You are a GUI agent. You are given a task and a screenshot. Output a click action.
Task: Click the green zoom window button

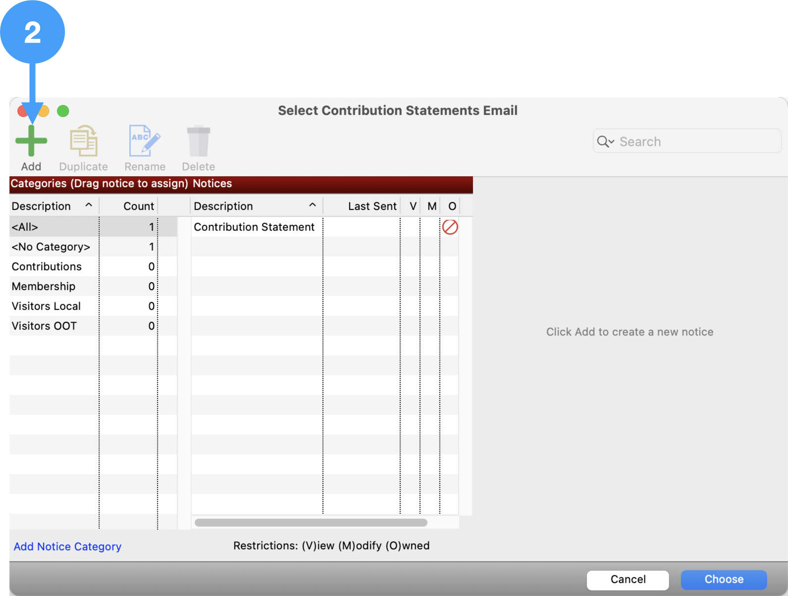63,111
